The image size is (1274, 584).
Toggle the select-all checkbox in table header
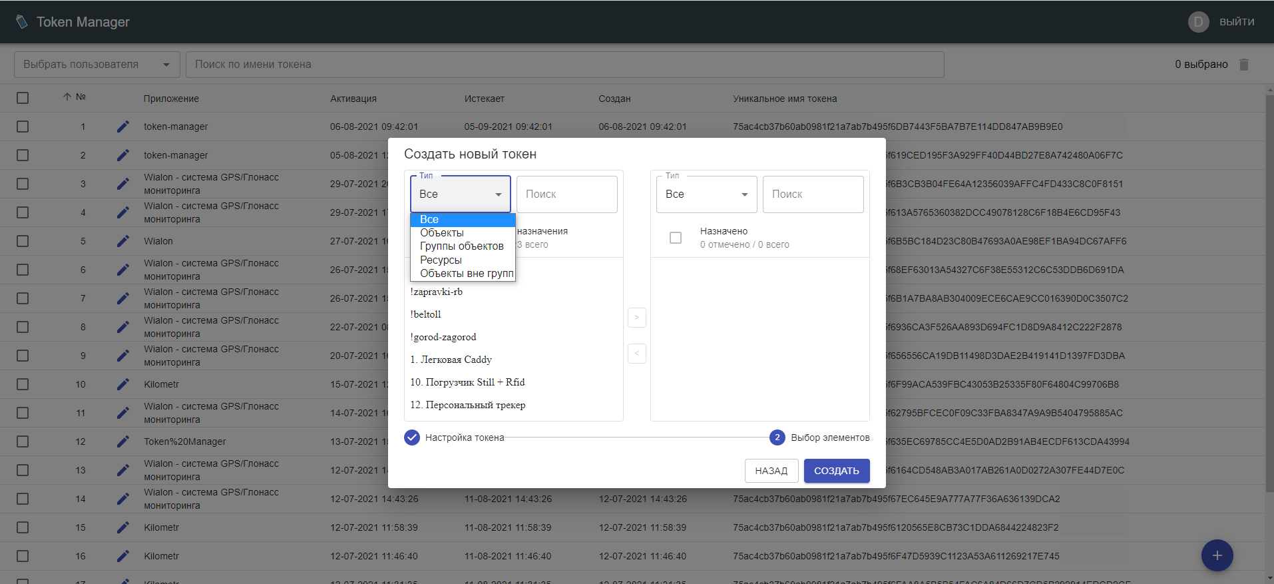coord(23,98)
